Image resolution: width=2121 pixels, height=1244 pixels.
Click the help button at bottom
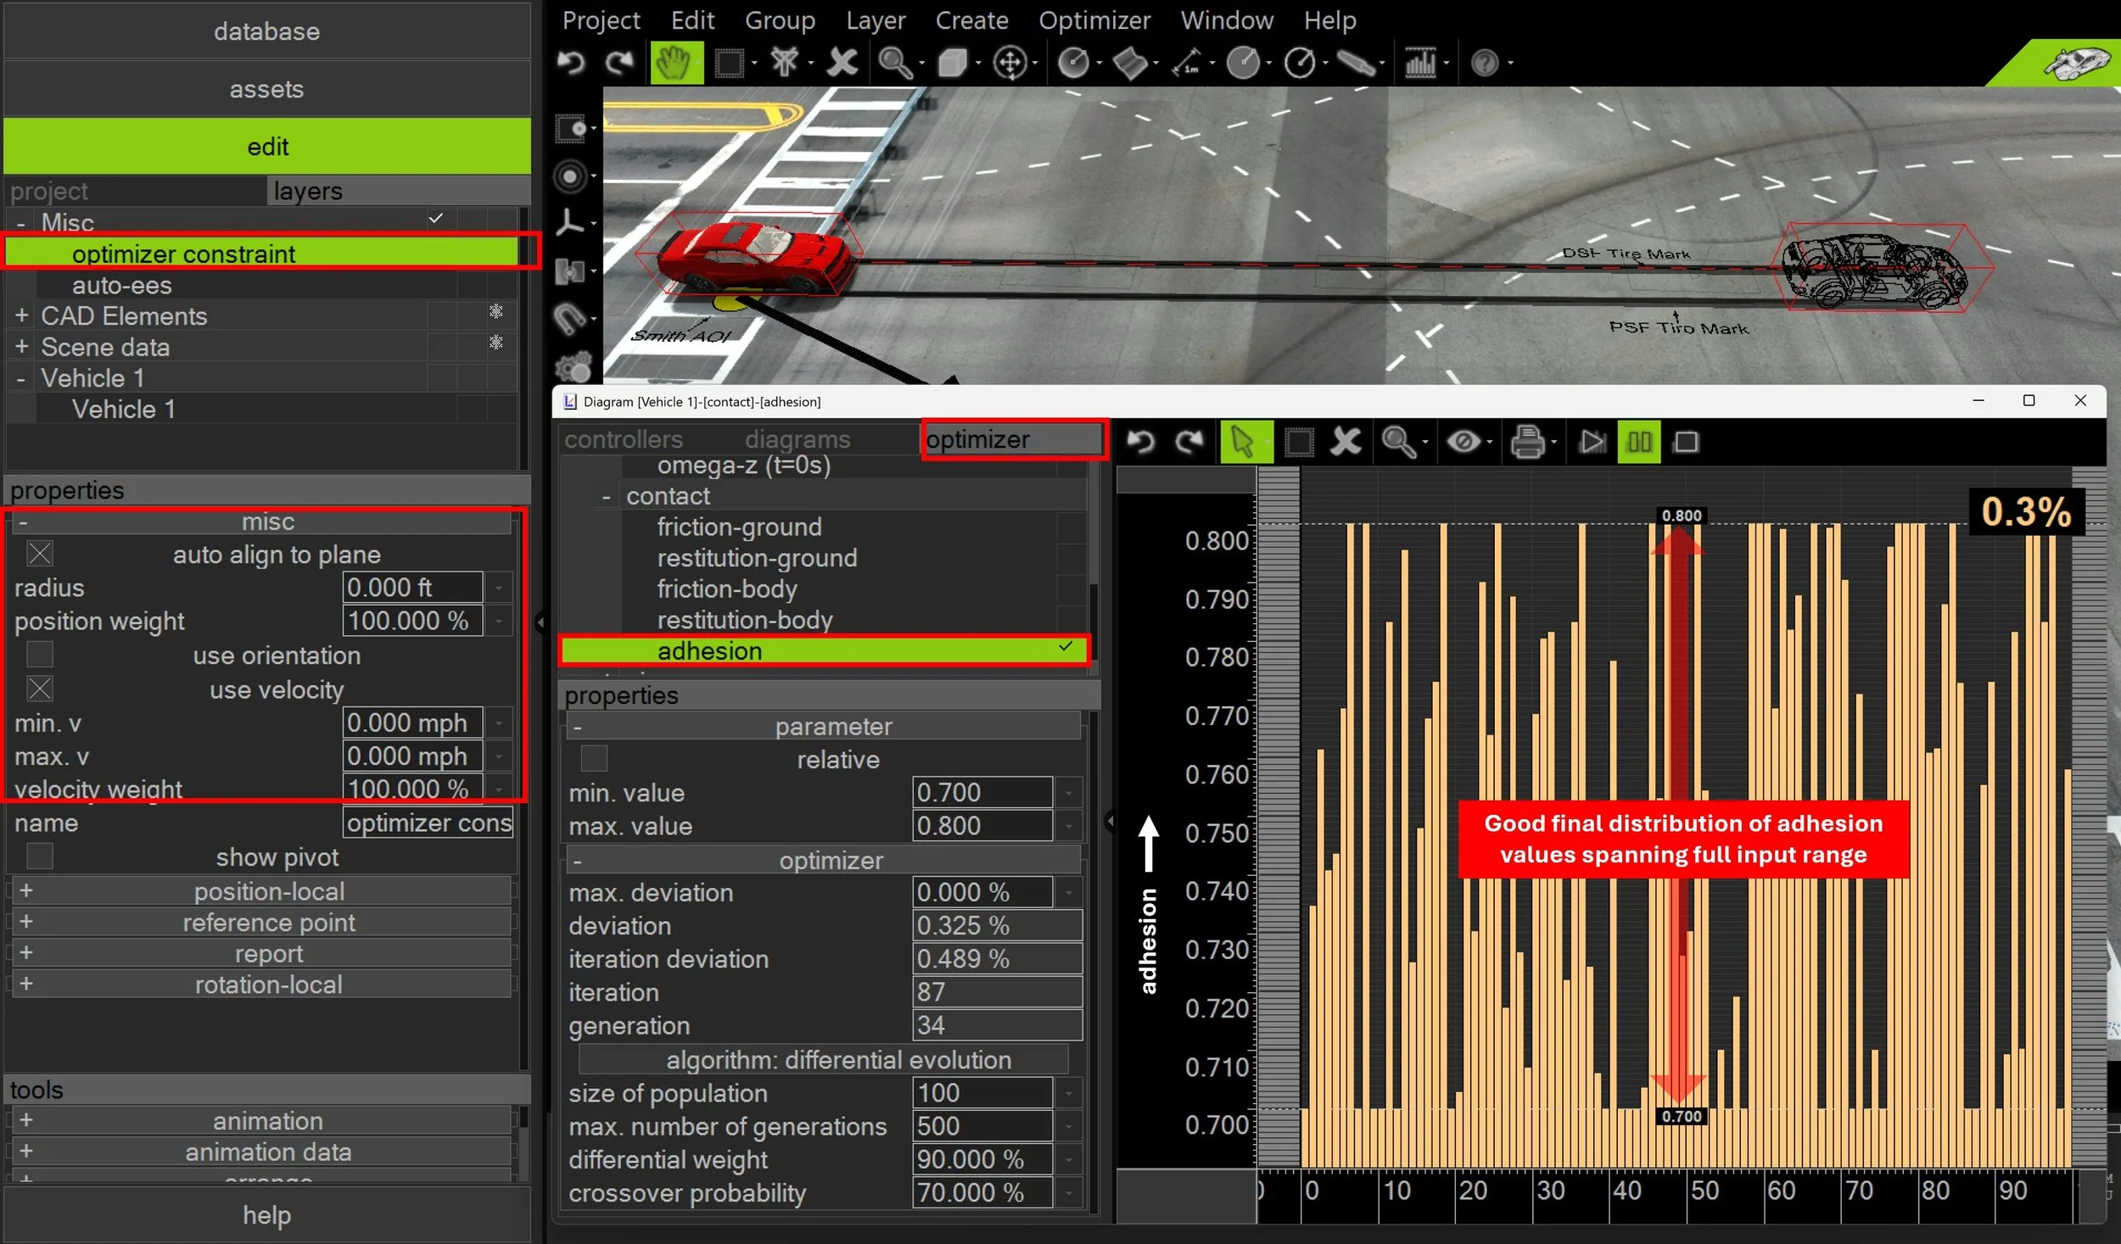(x=266, y=1214)
